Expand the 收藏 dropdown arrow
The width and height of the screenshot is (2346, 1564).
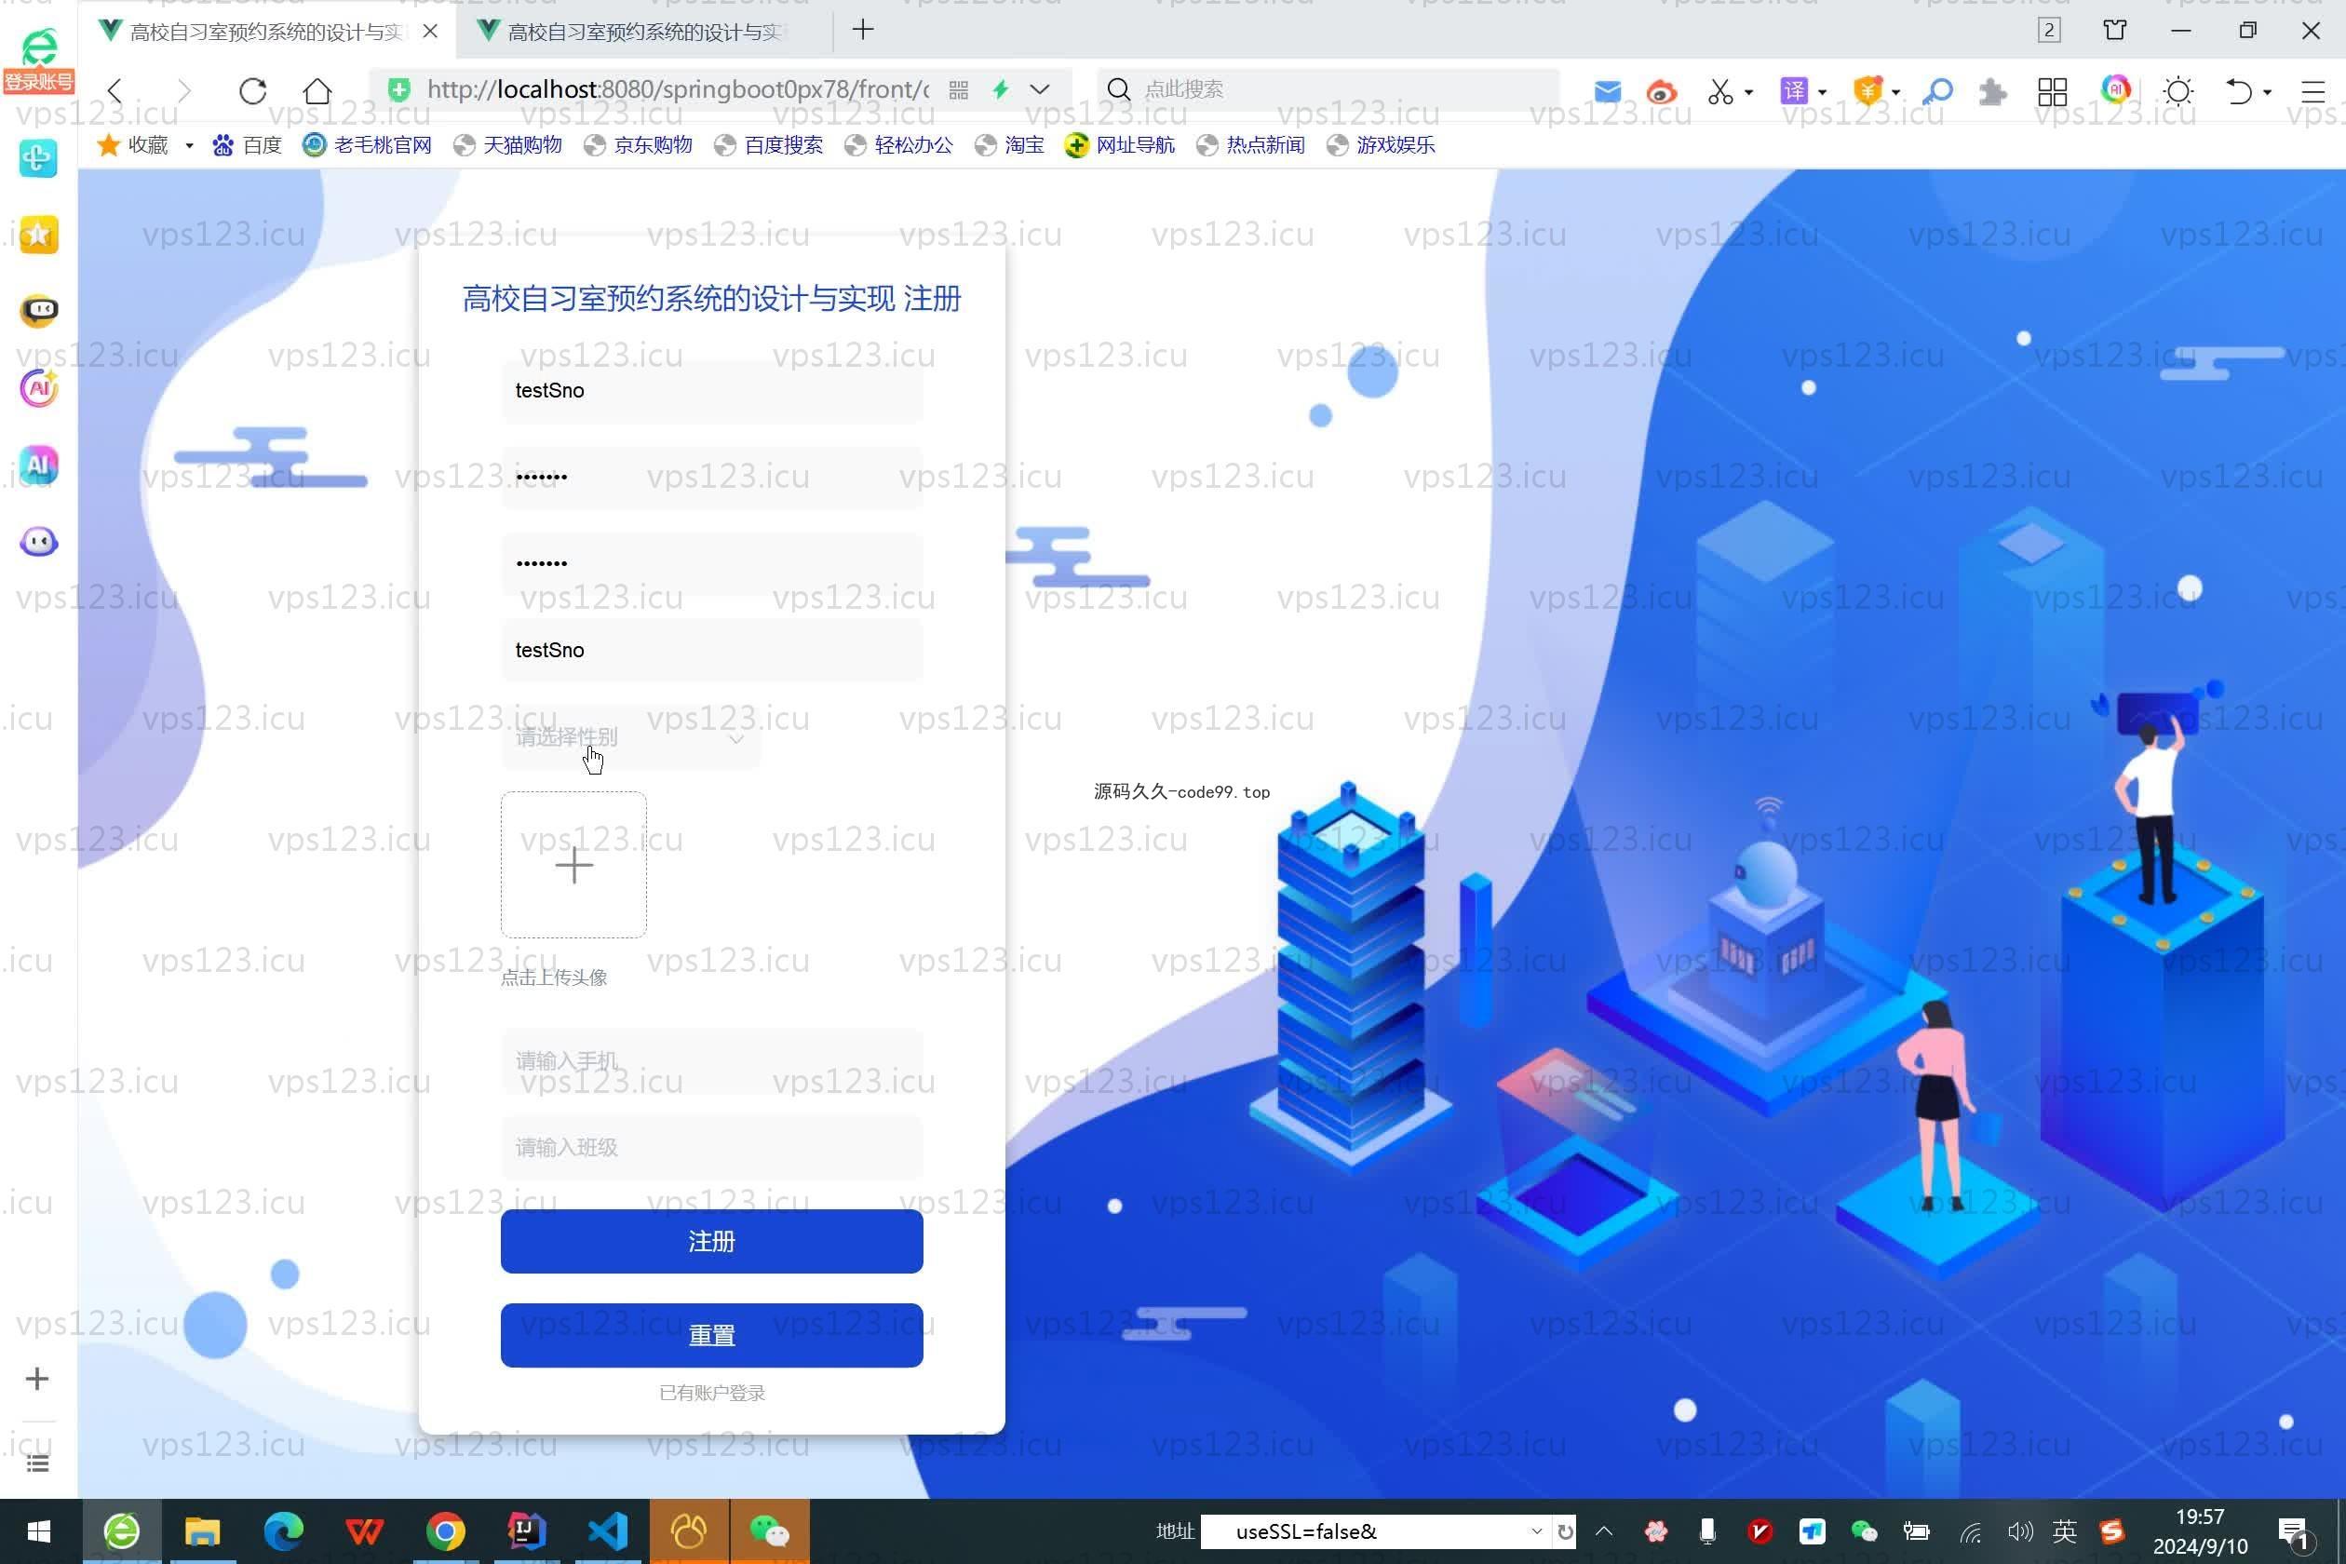[188, 145]
